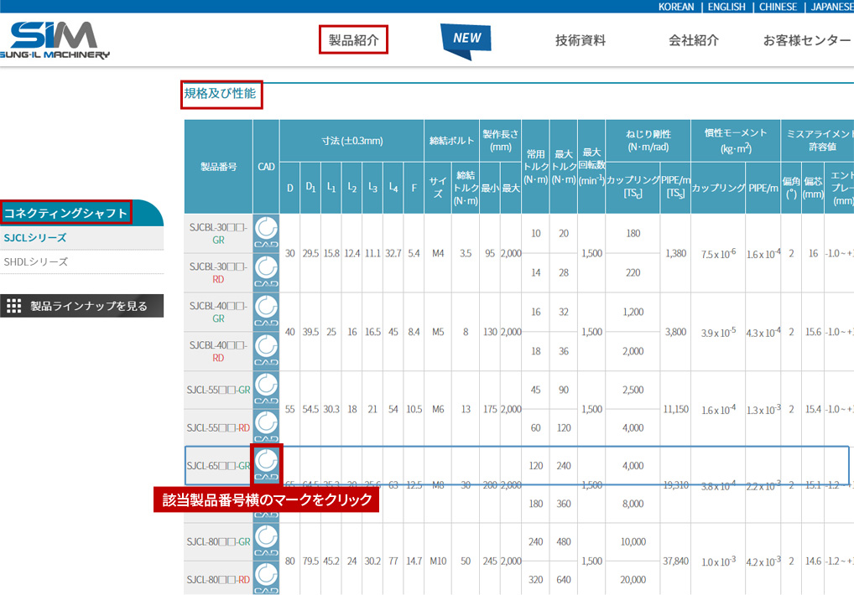Click CAD icon for SJCBL-30 GR row
This screenshot has width=854, height=595.
point(266,232)
